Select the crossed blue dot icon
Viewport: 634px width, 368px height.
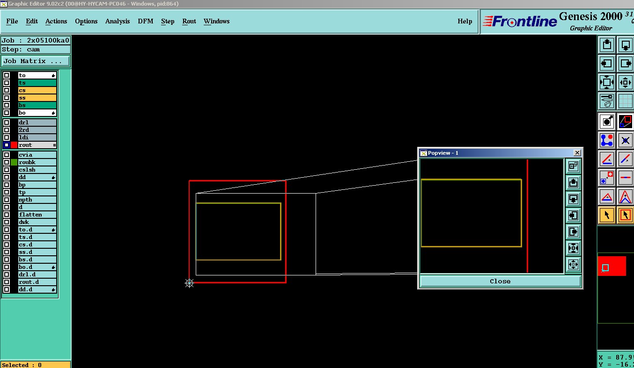click(x=626, y=140)
